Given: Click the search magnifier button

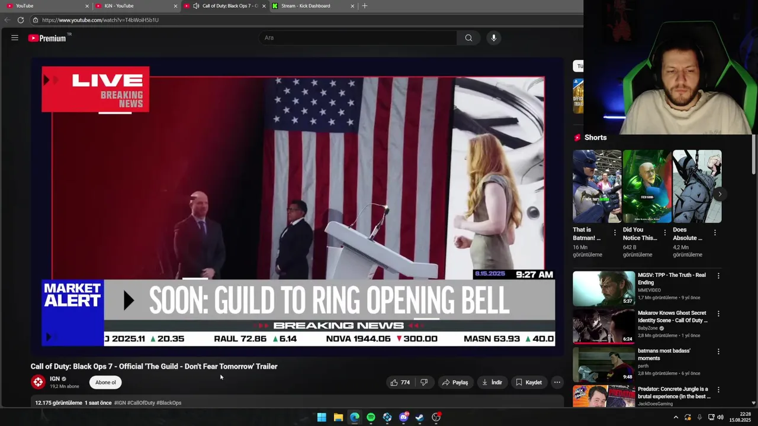Looking at the screenshot, I should 468,38.
